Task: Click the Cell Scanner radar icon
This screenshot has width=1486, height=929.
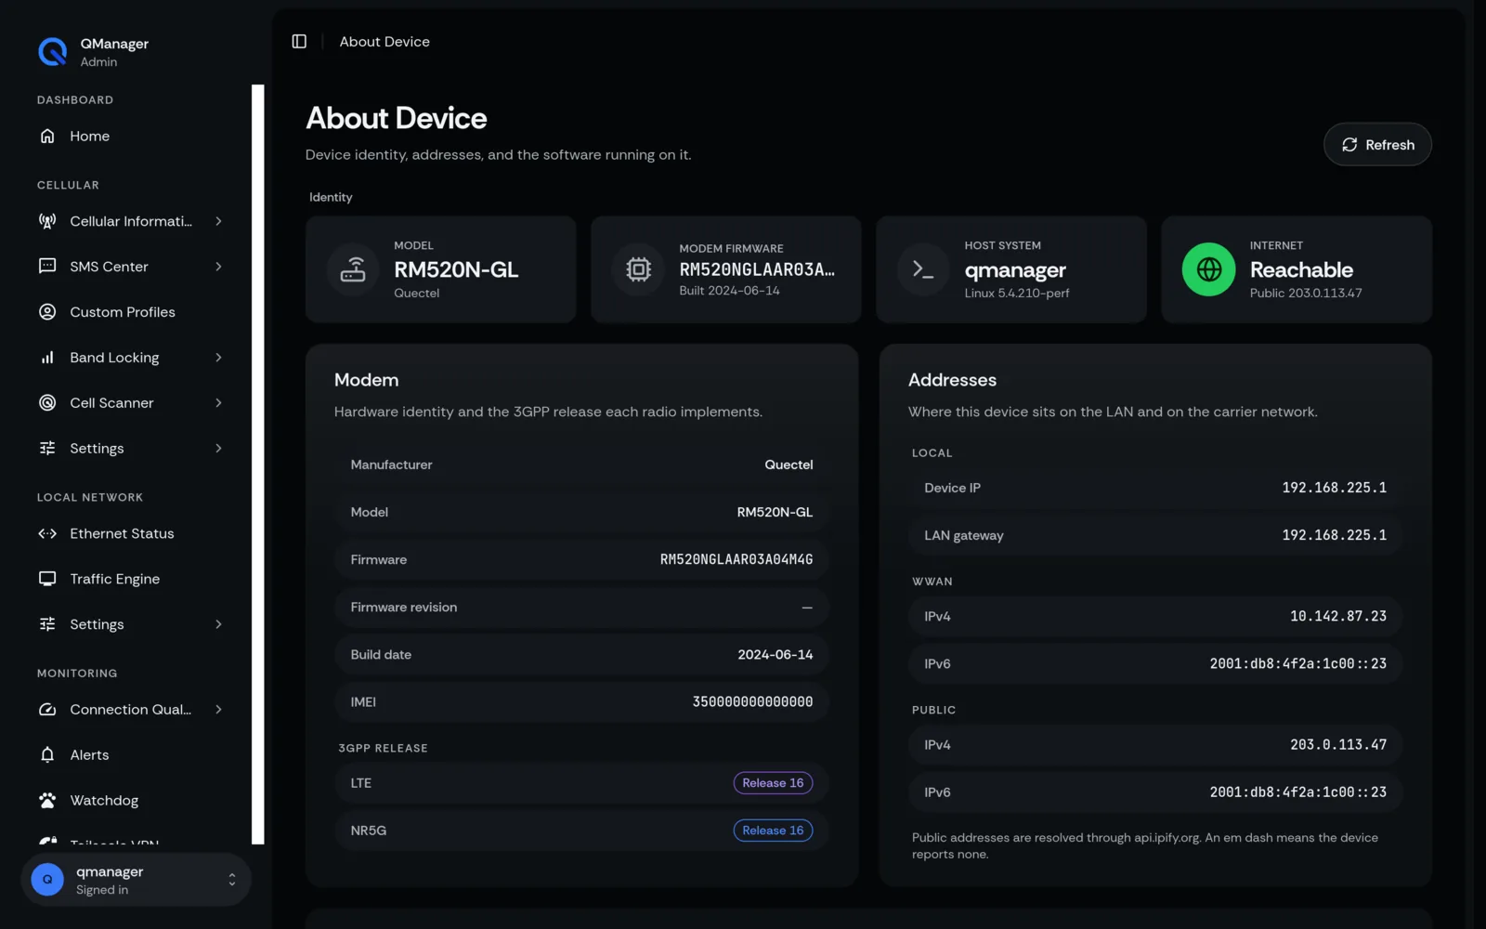Action: 47,403
